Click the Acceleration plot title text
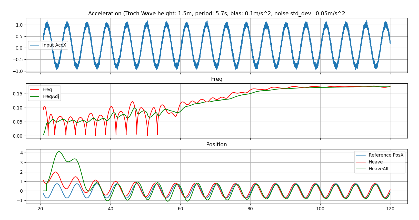The width and height of the screenshot is (419, 220). pyautogui.click(x=216, y=14)
